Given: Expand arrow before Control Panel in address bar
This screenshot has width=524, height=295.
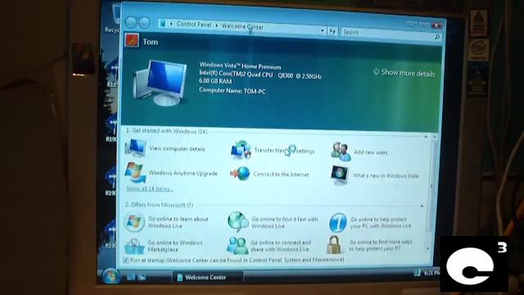Looking at the screenshot, I should [171, 24].
